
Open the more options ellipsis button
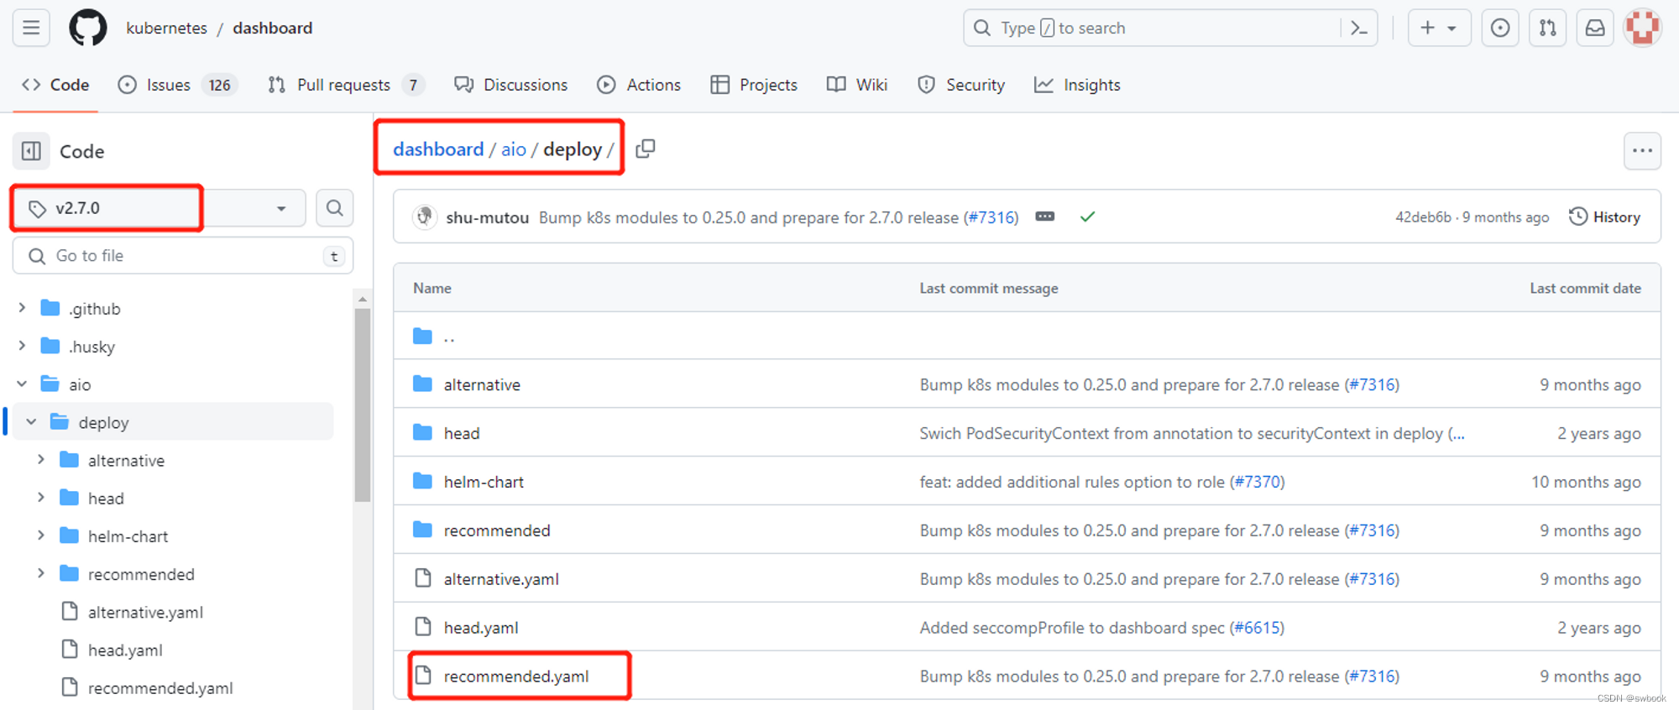coord(1642,151)
